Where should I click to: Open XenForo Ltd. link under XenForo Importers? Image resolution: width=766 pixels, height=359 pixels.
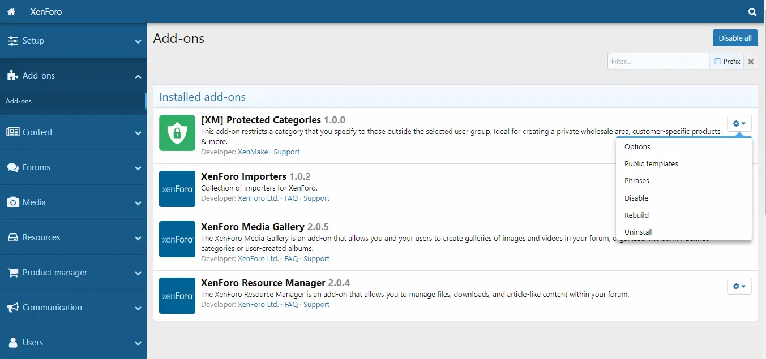pyautogui.click(x=258, y=198)
